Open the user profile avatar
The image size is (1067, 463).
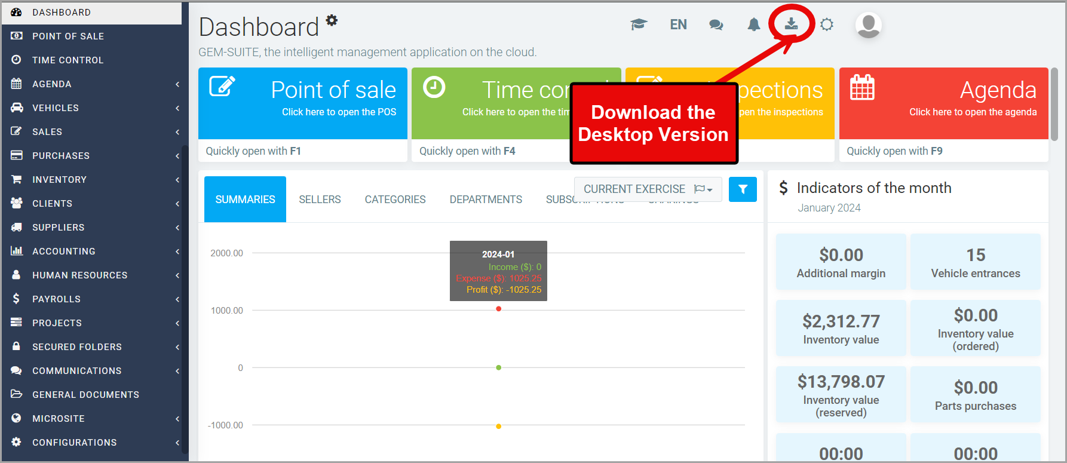(x=868, y=25)
